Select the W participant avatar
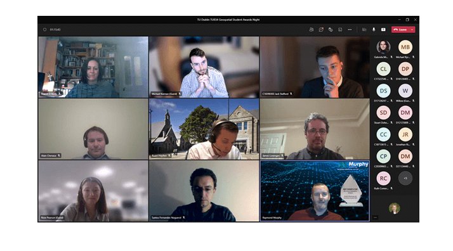Viewport: 453px width, 251px height. [405, 91]
